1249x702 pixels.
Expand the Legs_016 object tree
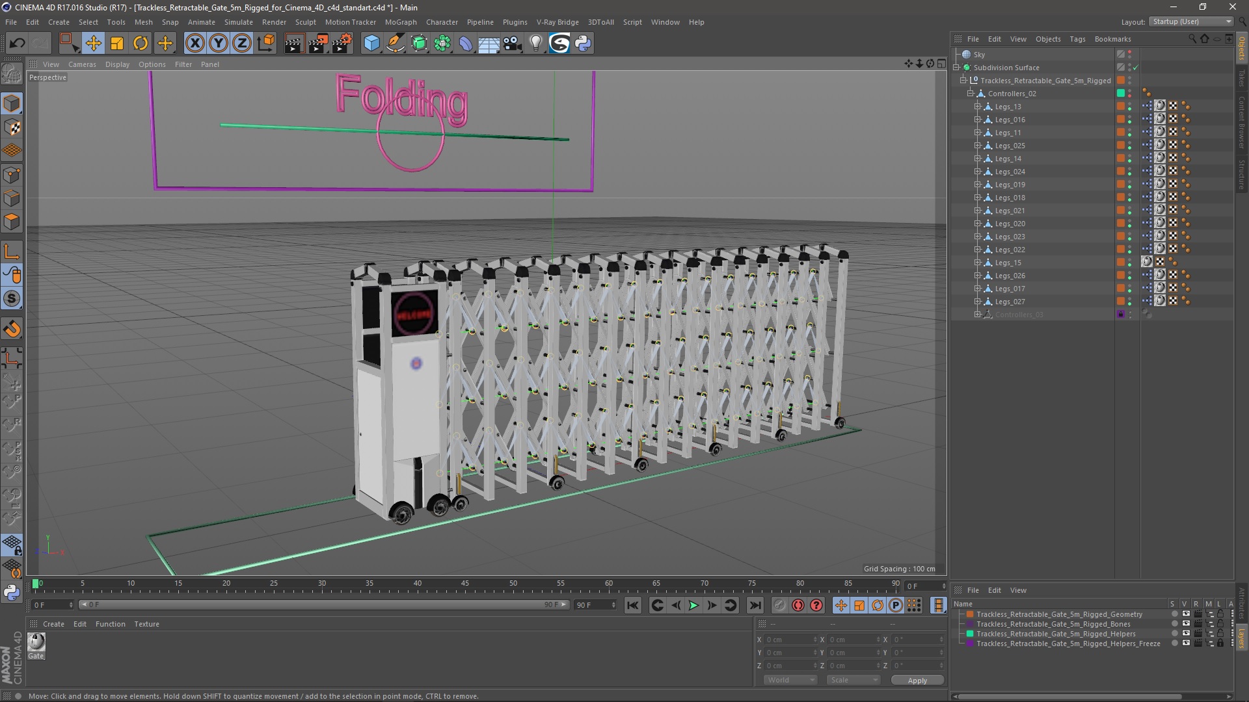(977, 120)
